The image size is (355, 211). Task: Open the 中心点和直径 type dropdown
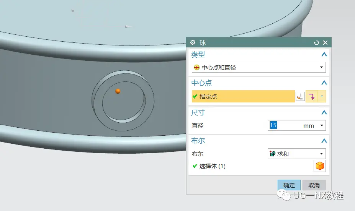[x=259, y=67]
